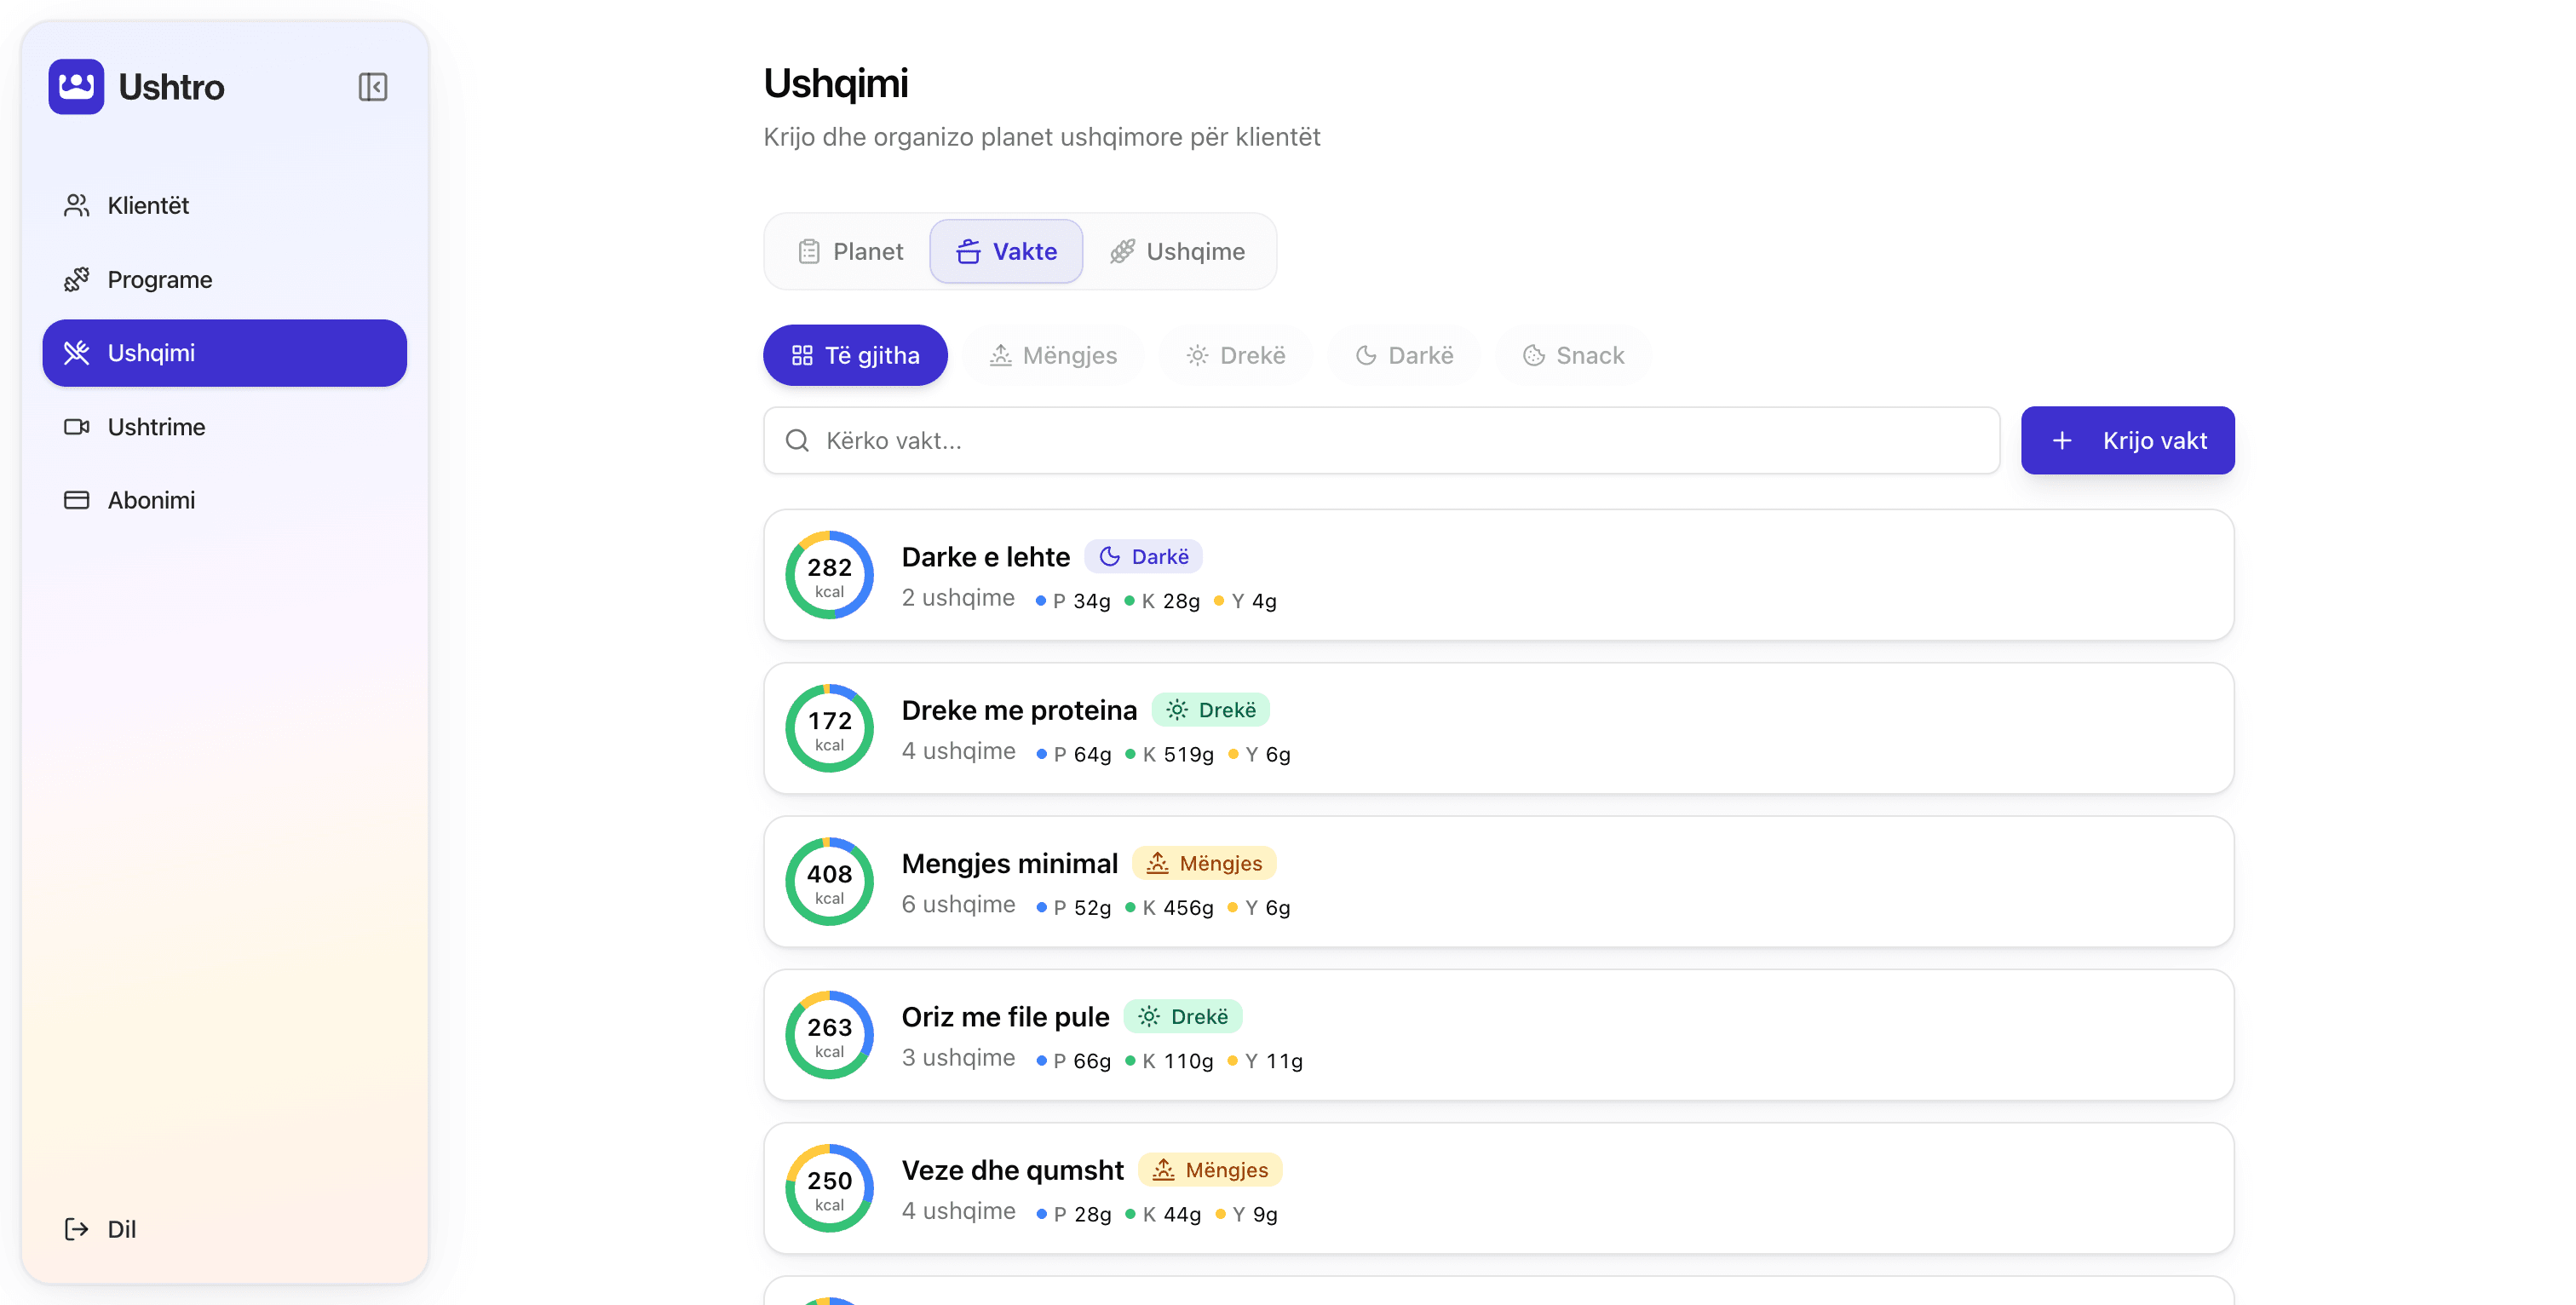Log out using the Dil icon
The height and width of the screenshot is (1305, 2576).
click(76, 1229)
